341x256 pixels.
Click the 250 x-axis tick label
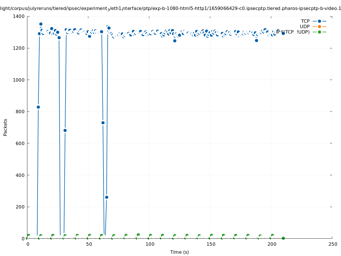(332, 244)
